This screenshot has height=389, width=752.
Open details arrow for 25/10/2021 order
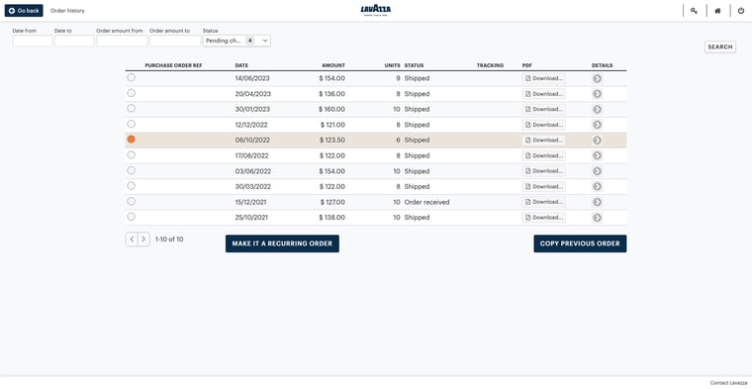597,218
